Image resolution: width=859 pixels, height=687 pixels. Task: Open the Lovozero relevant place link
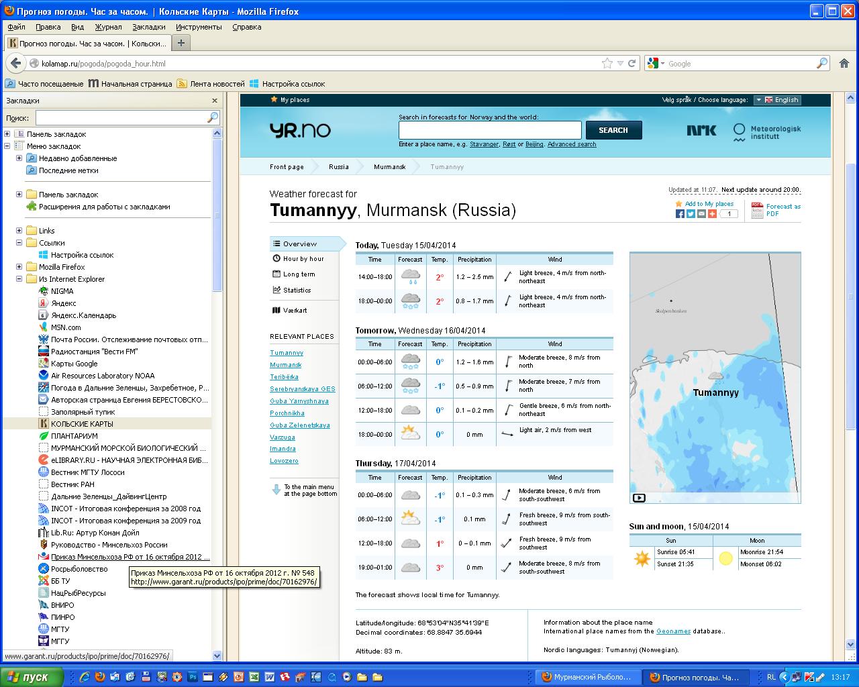(284, 461)
